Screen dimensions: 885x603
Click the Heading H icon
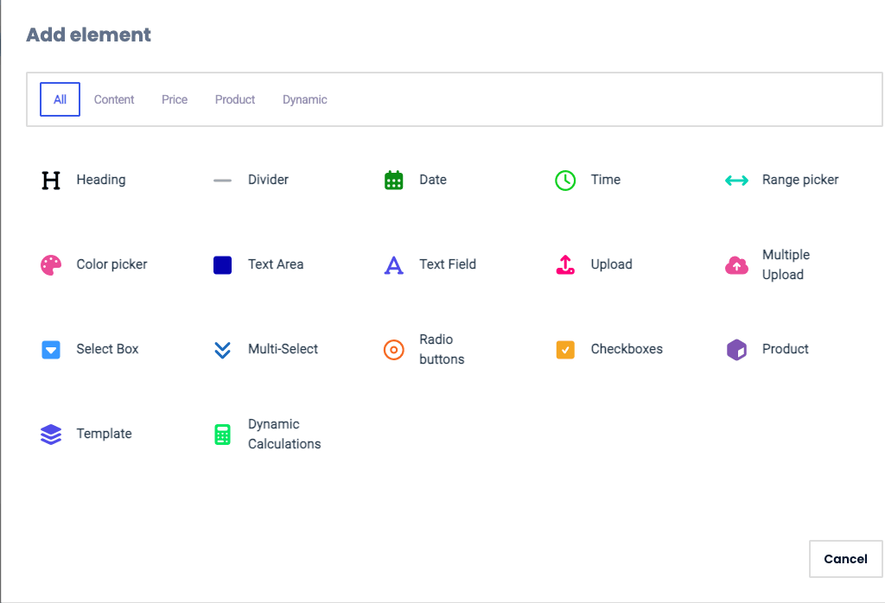[51, 181]
